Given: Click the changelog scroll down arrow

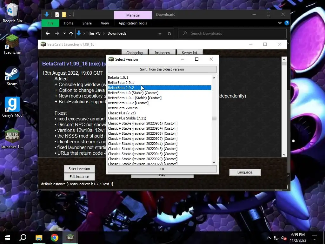Looking at the screenshot, I should [284, 155].
